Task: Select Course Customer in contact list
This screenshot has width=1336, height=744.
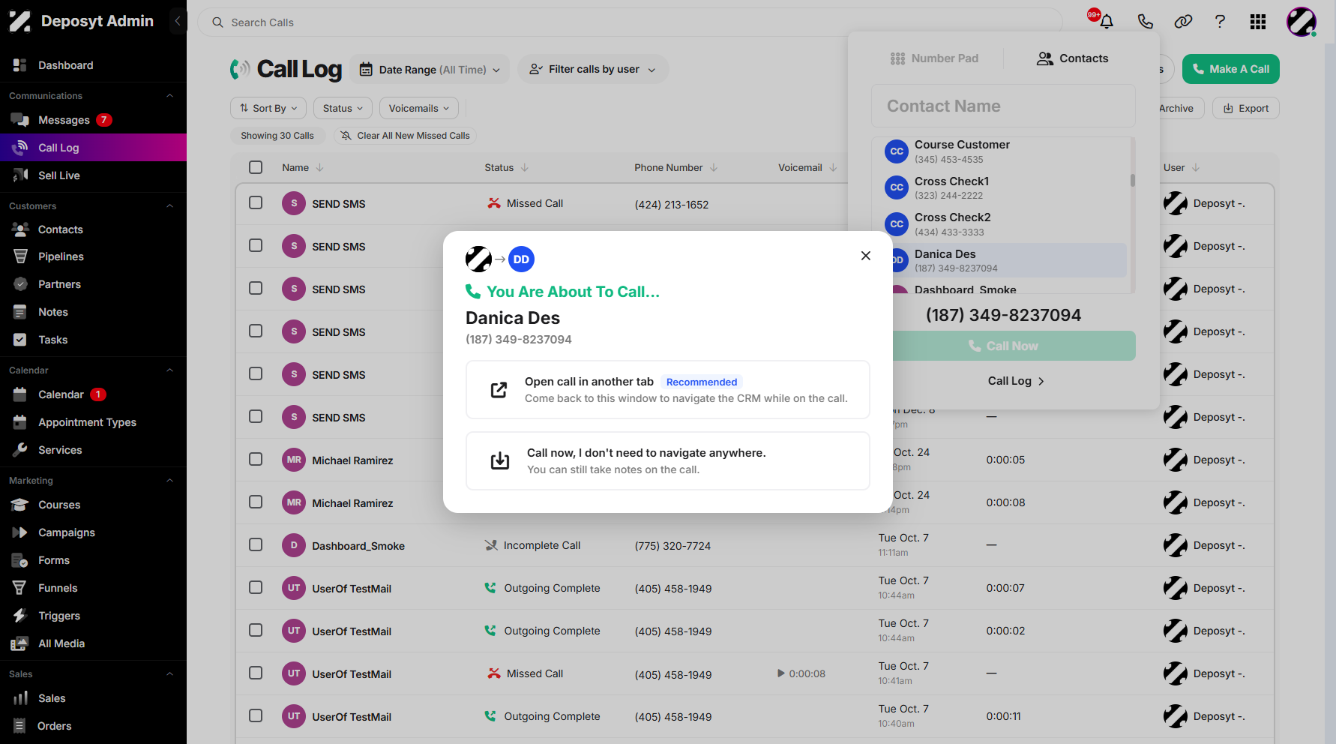Action: coord(1001,151)
